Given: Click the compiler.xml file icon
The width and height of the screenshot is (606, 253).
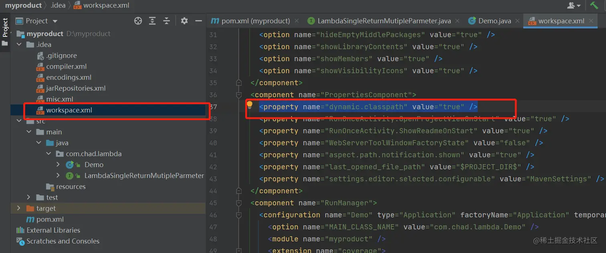Looking at the screenshot, I should tap(40, 66).
